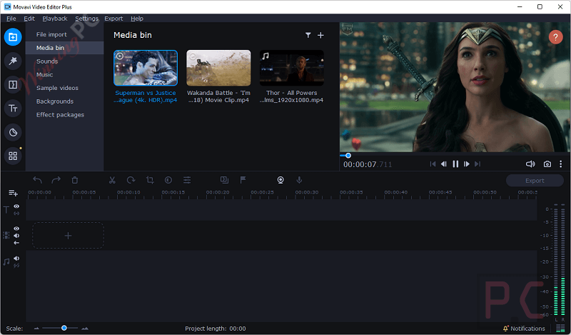
Task: Open the Import tab icon in sidebar
Action: coord(13,37)
